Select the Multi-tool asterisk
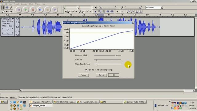The width and height of the screenshot is (197, 111). [x=11, y=12]
